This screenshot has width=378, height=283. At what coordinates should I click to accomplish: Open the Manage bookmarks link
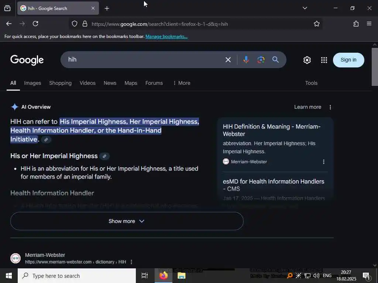coord(166,36)
